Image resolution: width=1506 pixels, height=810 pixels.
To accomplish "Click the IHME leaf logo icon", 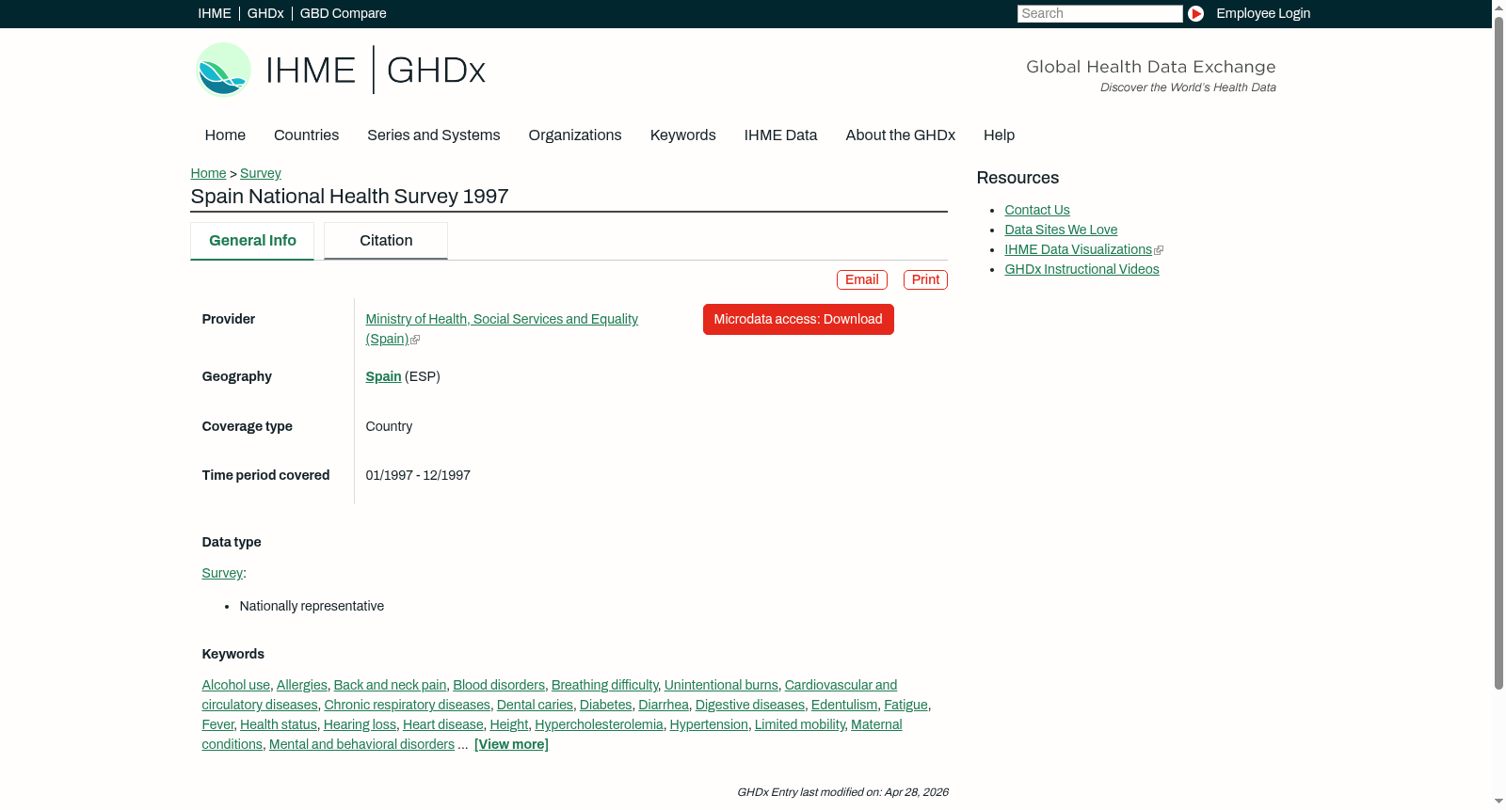I will [223, 70].
